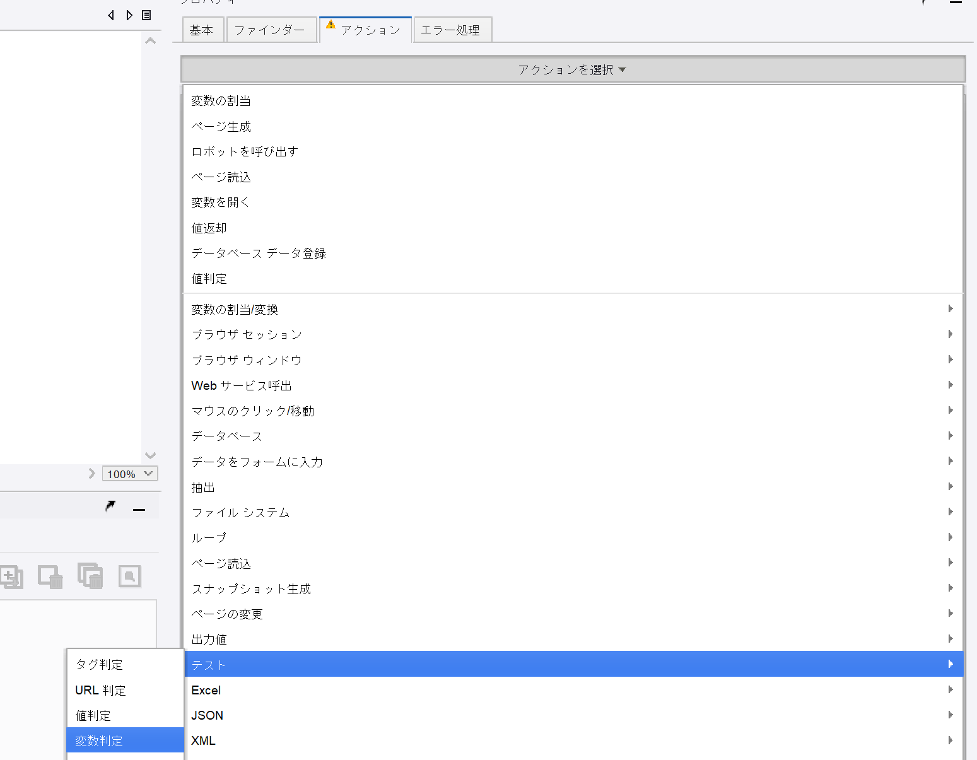977x760 pixels.
Task: Expand 出力値 submenu
Action: pyautogui.click(x=573, y=639)
